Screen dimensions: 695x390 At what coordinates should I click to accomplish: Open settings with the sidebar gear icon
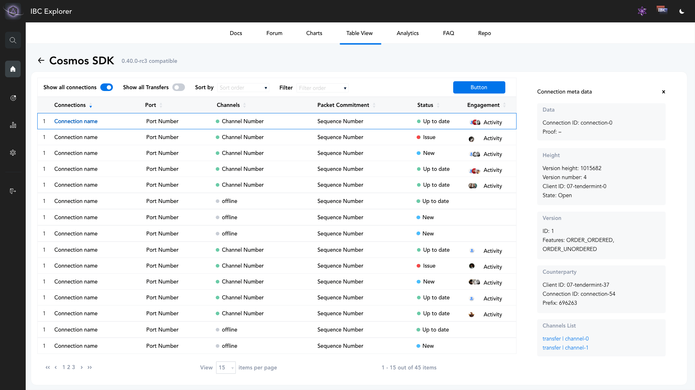(x=13, y=153)
